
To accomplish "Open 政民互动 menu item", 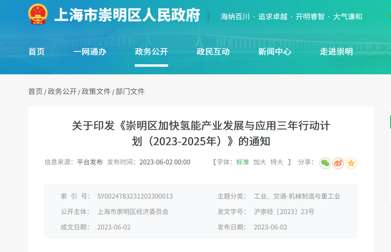I will tap(213, 52).
